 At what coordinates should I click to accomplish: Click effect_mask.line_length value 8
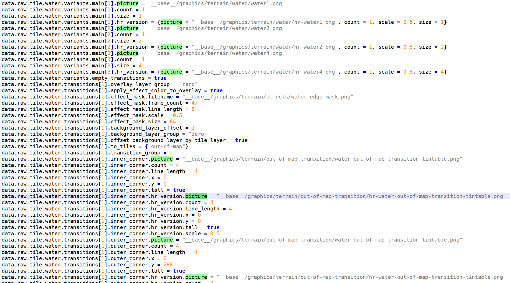click(193, 109)
